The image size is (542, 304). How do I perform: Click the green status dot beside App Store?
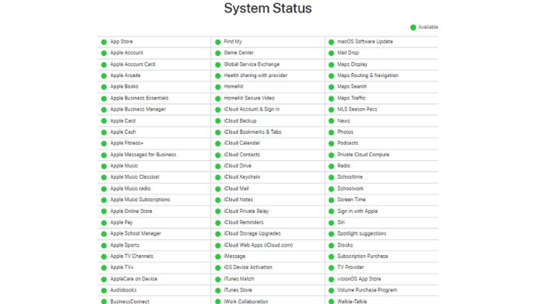104,42
